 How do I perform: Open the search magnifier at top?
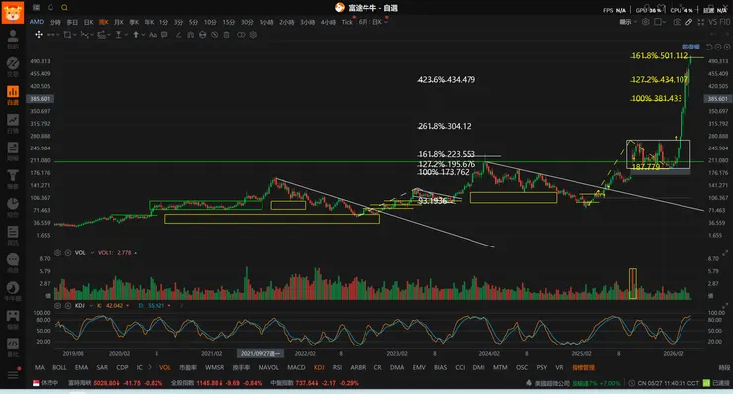pyautogui.click(x=64, y=8)
